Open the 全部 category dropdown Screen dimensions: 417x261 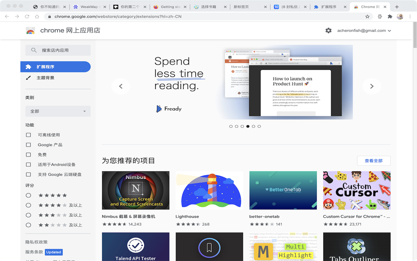(x=58, y=111)
